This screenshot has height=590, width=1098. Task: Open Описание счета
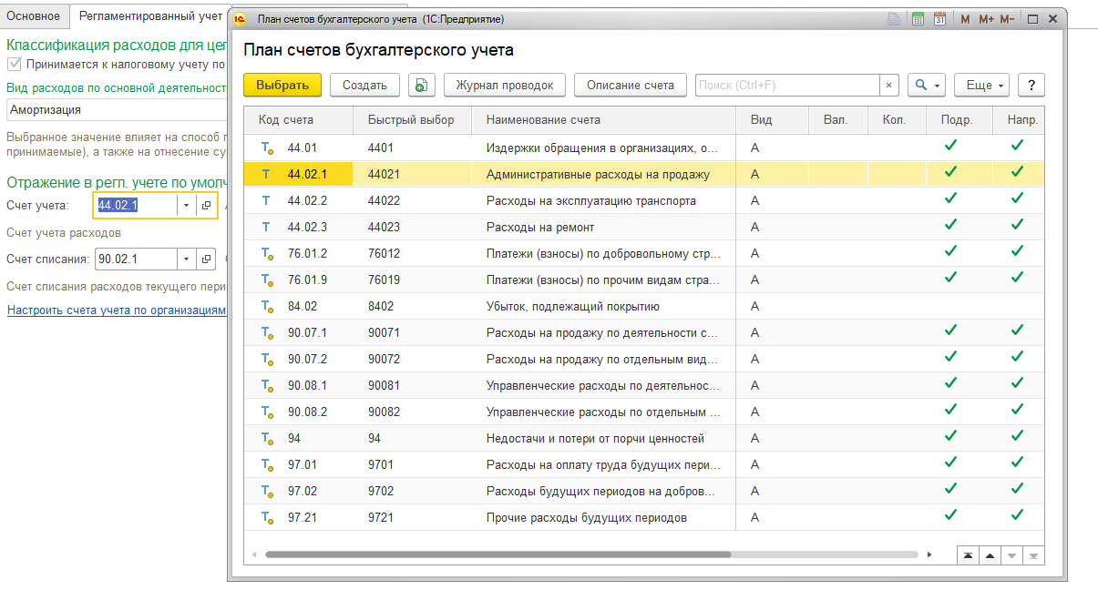(631, 85)
